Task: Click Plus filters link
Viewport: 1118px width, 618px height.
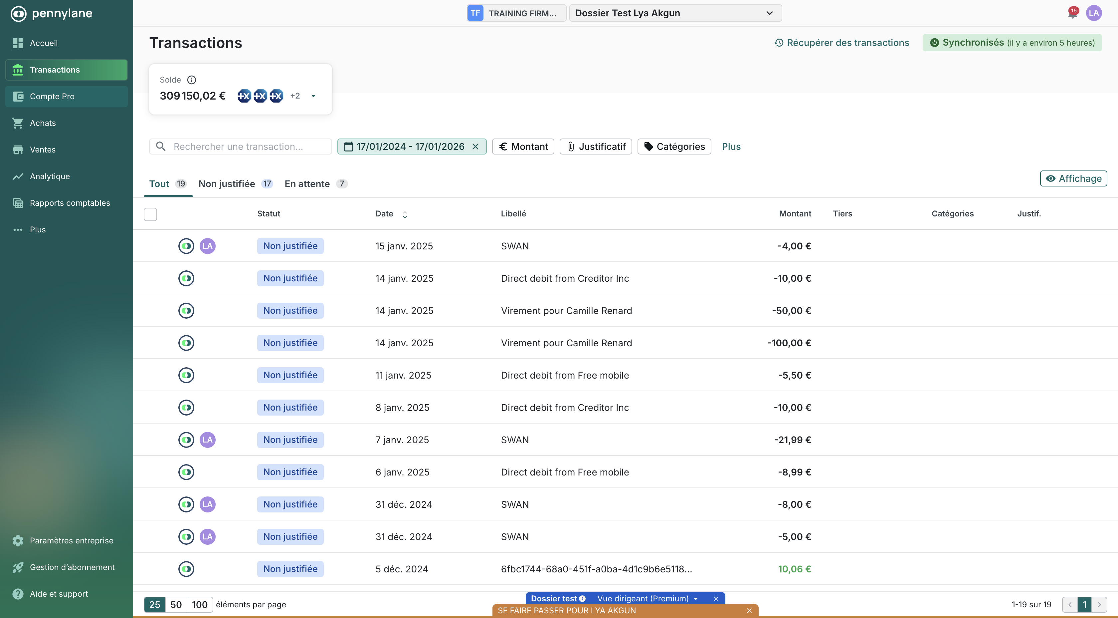Action: tap(731, 147)
